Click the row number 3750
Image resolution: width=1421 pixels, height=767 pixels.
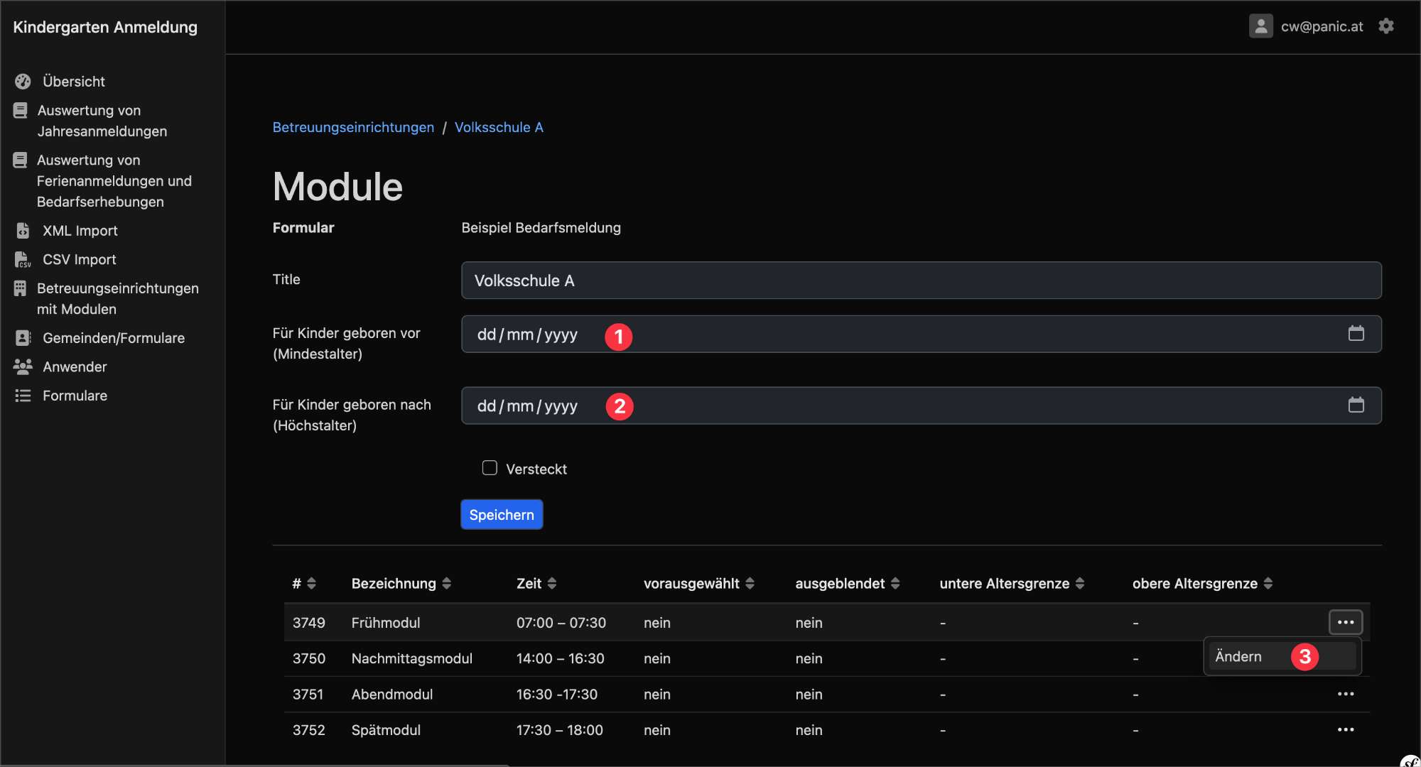coord(309,658)
